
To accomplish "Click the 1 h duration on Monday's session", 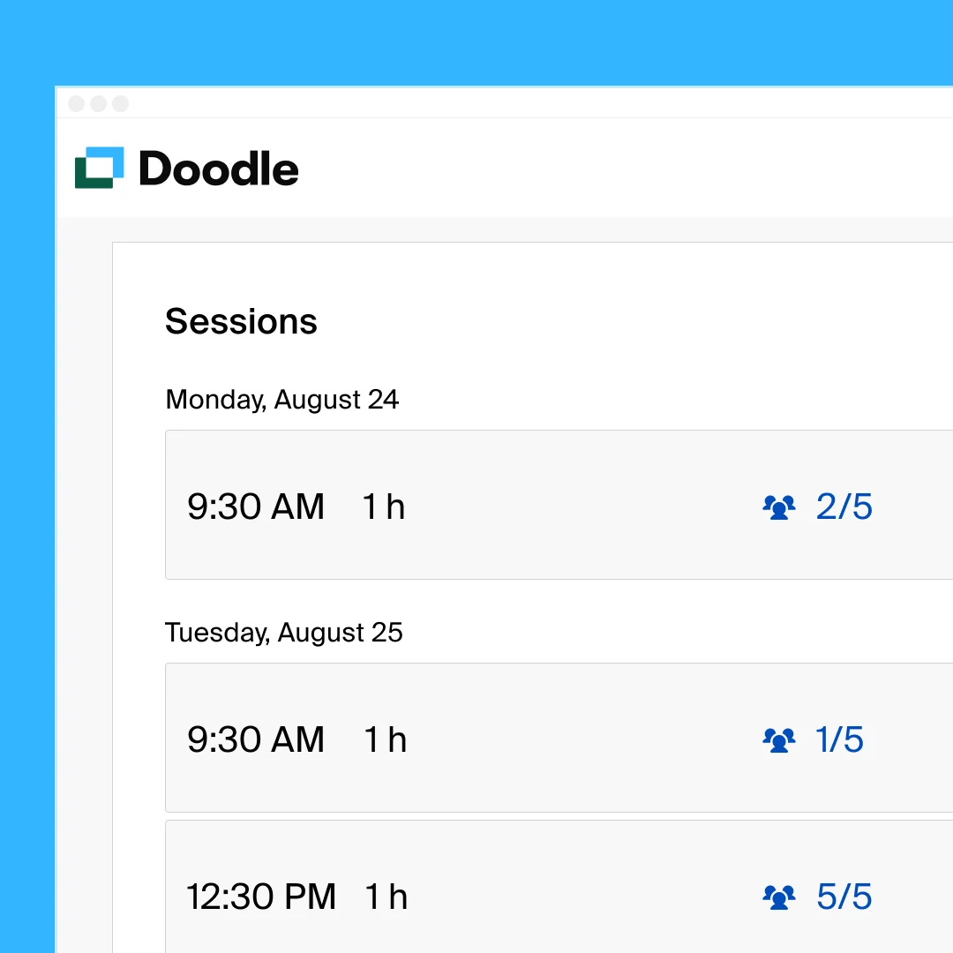I will click(x=384, y=507).
